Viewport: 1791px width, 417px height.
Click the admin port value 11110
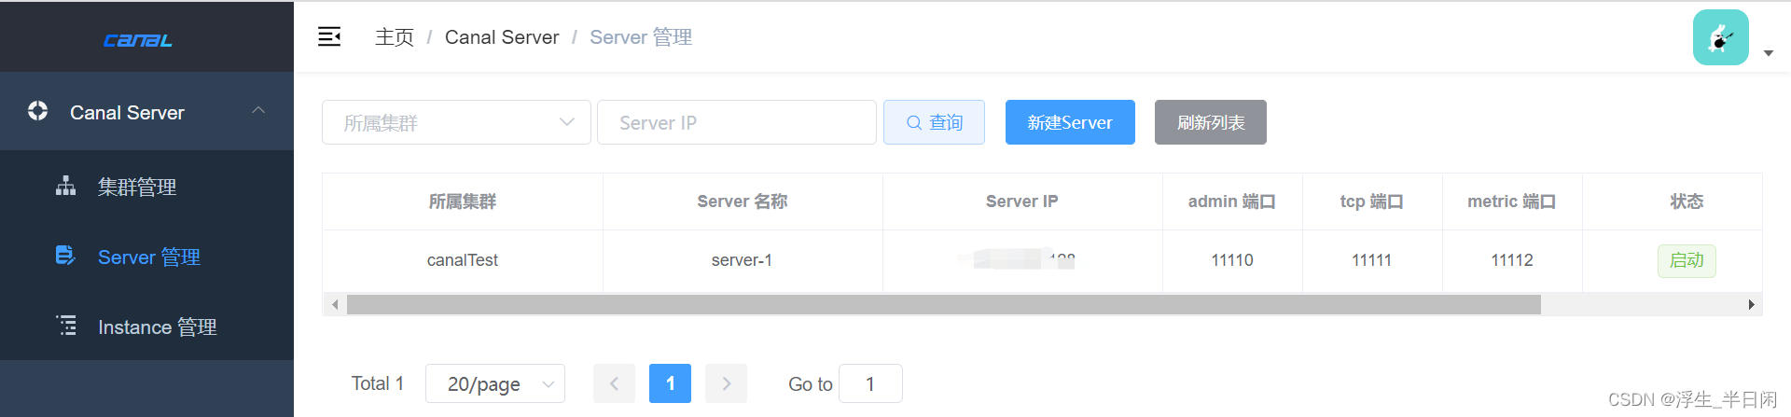point(1232,260)
